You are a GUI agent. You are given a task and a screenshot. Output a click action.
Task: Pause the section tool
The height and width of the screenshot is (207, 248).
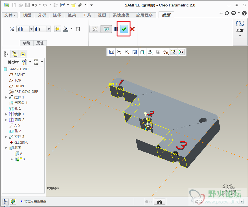tap(116, 29)
